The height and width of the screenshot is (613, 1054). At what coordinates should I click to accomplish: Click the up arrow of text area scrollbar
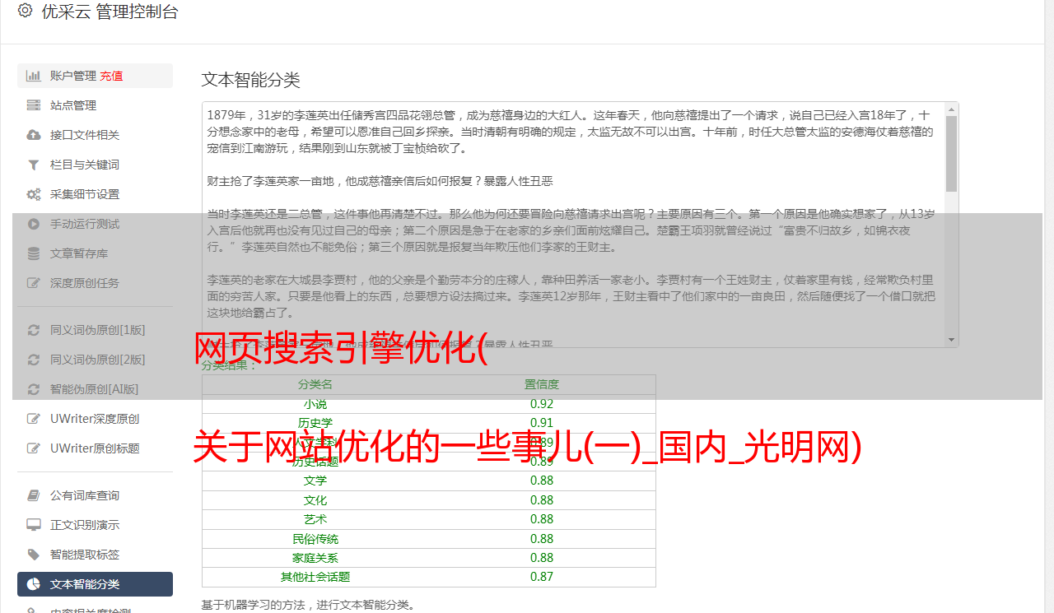pyautogui.click(x=952, y=109)
